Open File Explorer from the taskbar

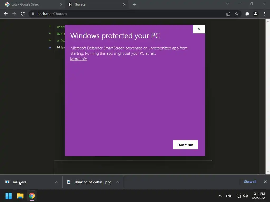coord(20,196)
